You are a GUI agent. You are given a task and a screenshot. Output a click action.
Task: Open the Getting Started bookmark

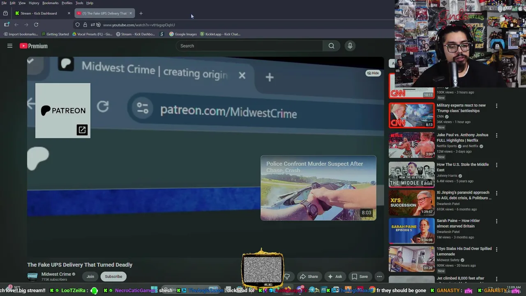(55, 34)
